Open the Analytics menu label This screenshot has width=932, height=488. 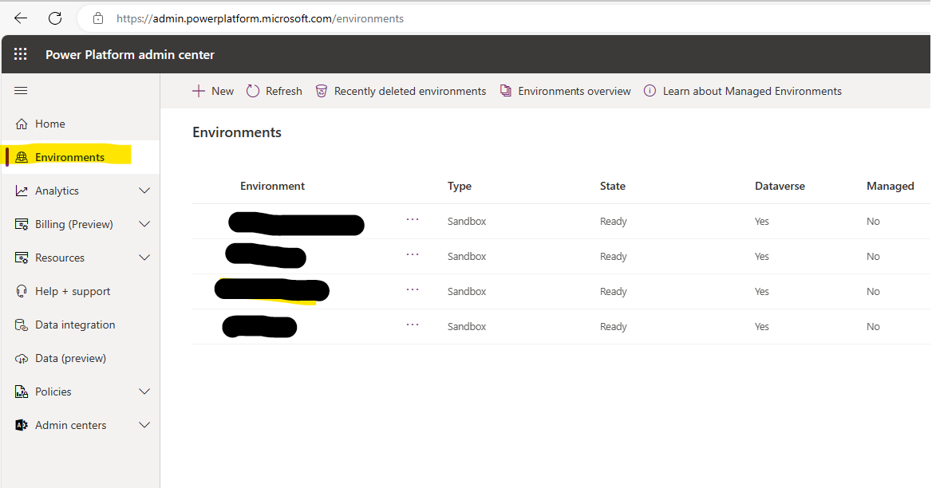[57, 191]
